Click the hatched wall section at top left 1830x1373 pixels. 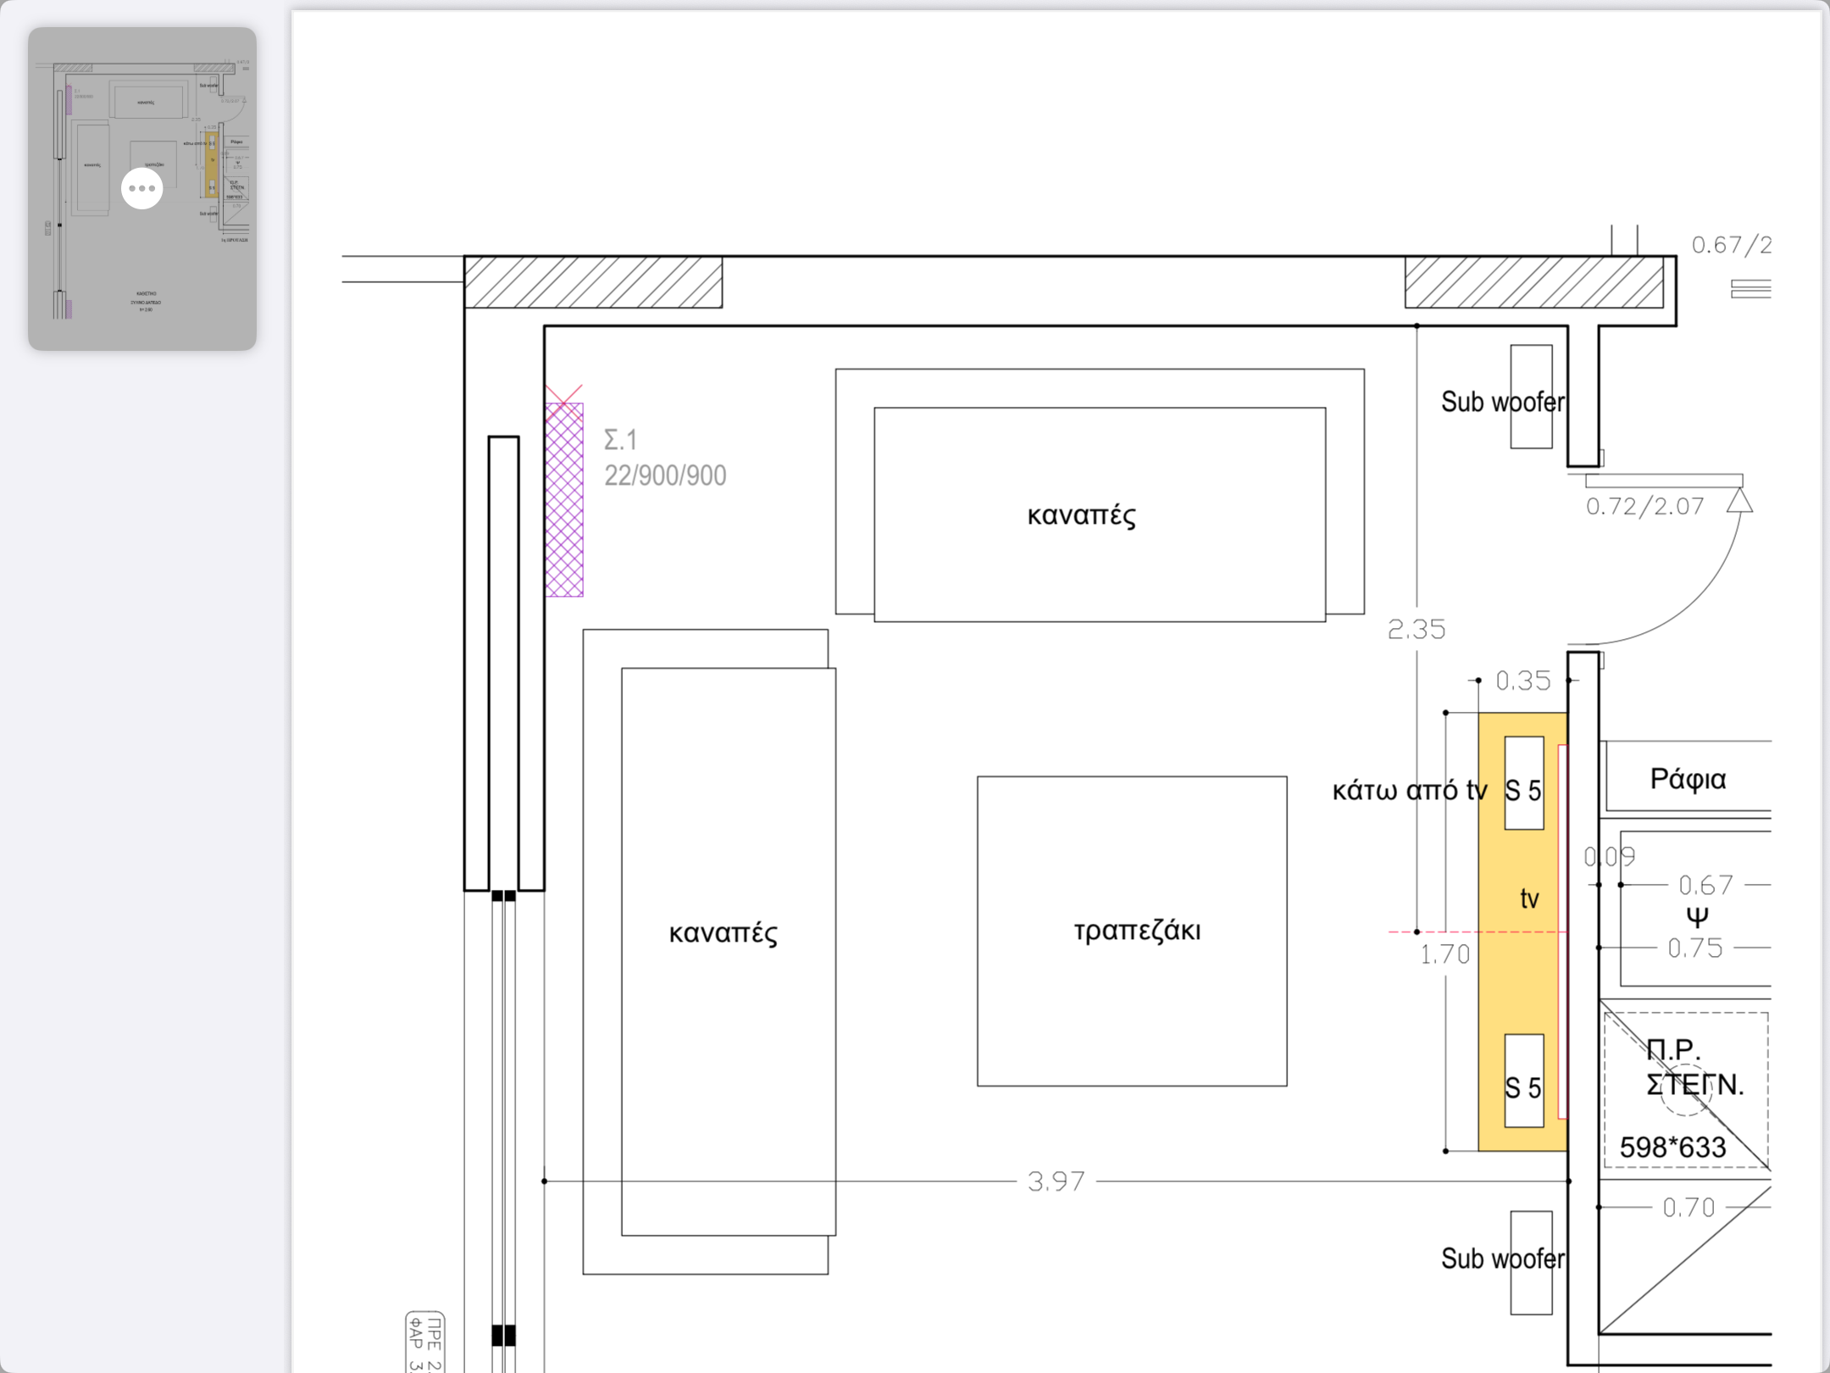tap(593, 282)
